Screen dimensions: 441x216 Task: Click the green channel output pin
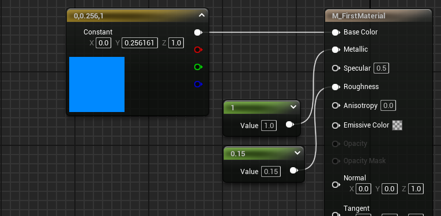pyautogui.click(x=198, y=67)
